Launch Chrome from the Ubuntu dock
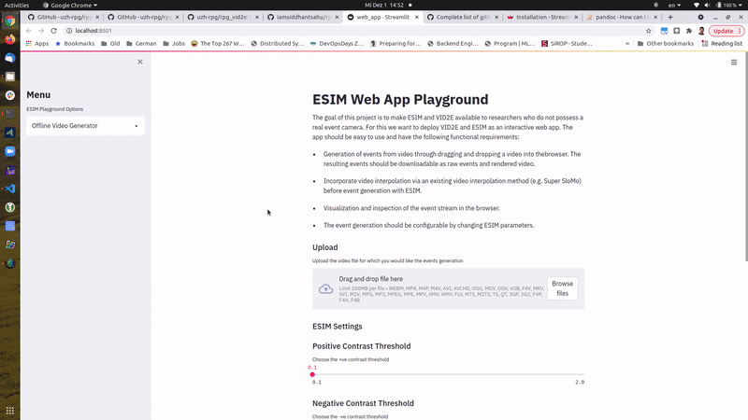Image resolution: width=748 pixels, height=420 pixels. coord(10,21)
